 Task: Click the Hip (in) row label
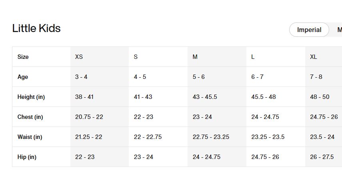tap(27, 157)
